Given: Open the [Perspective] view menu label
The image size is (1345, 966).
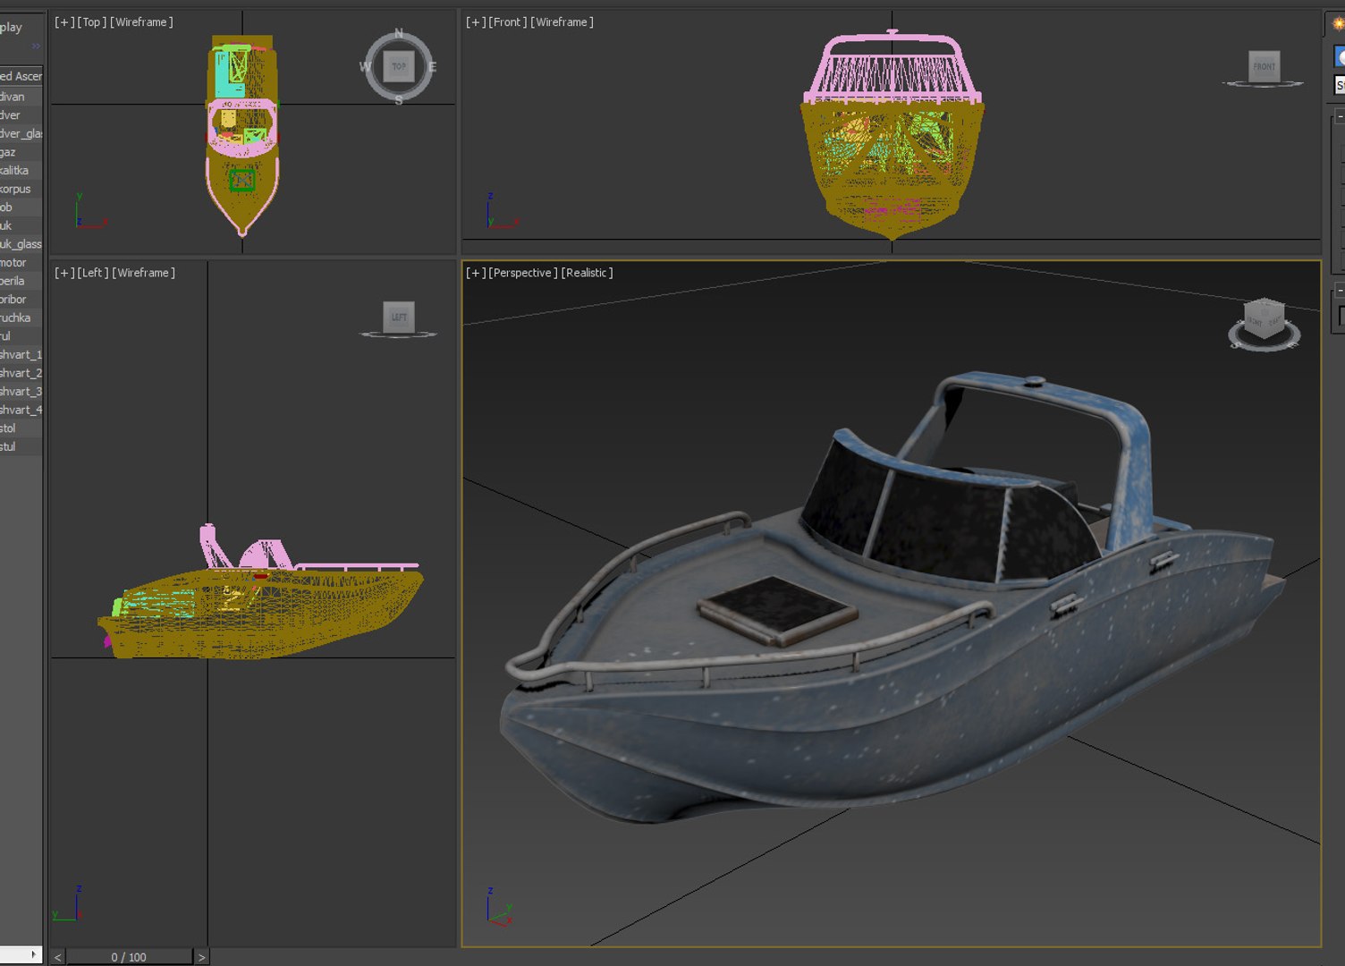Looking at the screenshot, I should coord(523,272).
